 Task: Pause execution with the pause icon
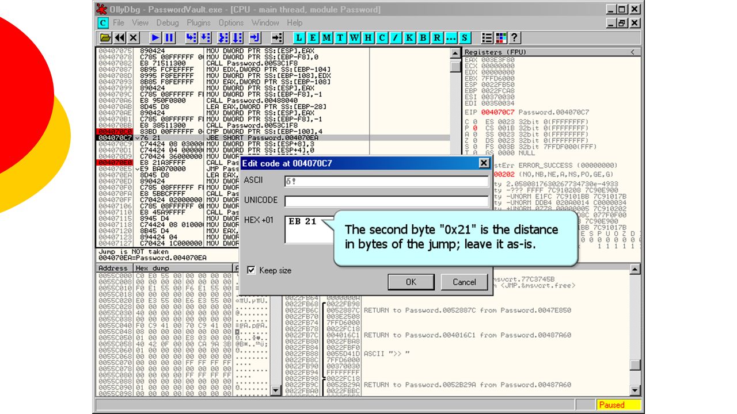[169, 38]
